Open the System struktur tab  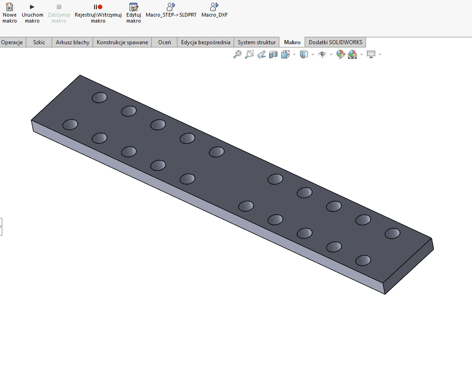(257, 42)
